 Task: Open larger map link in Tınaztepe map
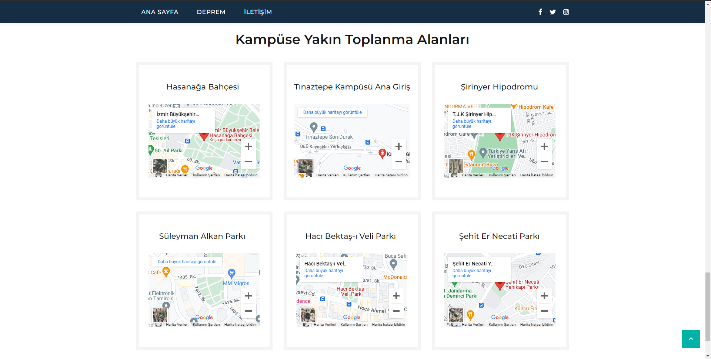click(332, 112)
